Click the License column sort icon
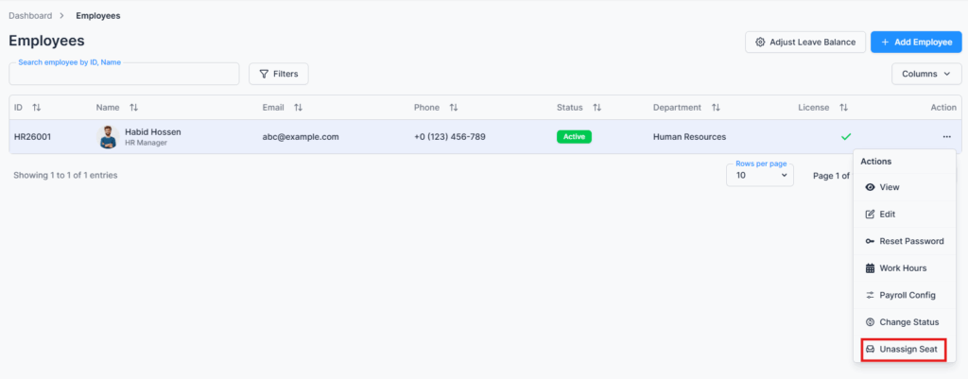Screen dimensions: 968x379 [843, 108]
